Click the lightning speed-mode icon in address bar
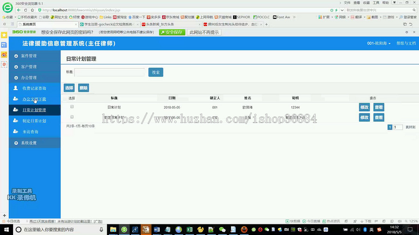 pos(337,10)
